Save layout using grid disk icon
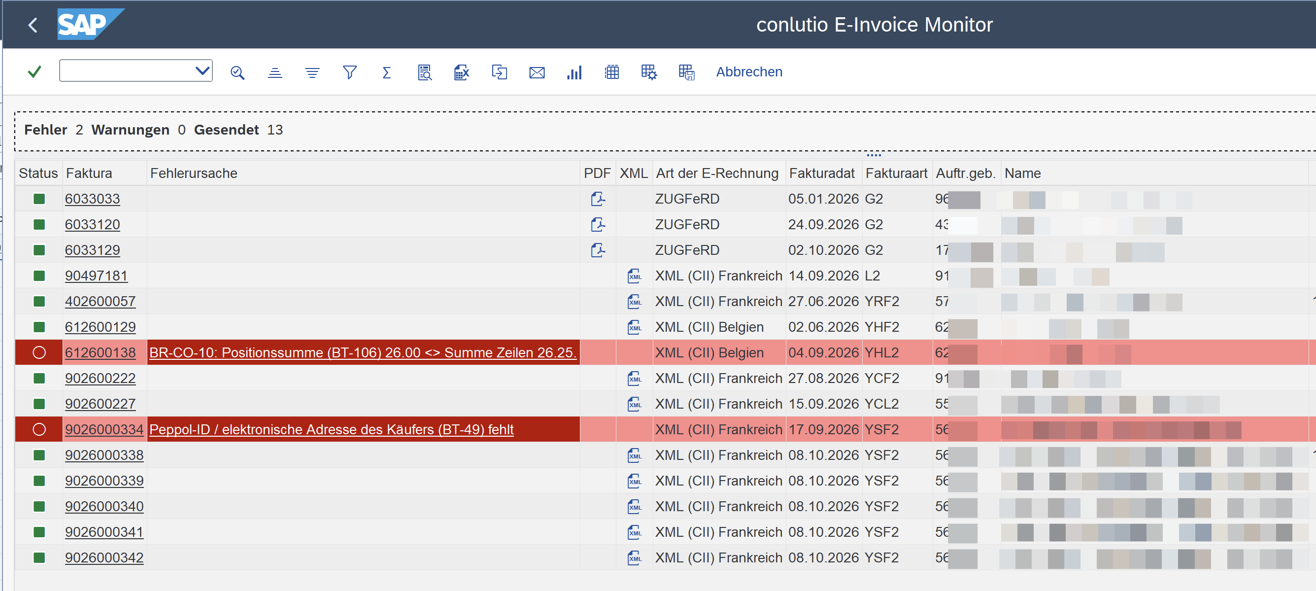 [x=687, y=72]
